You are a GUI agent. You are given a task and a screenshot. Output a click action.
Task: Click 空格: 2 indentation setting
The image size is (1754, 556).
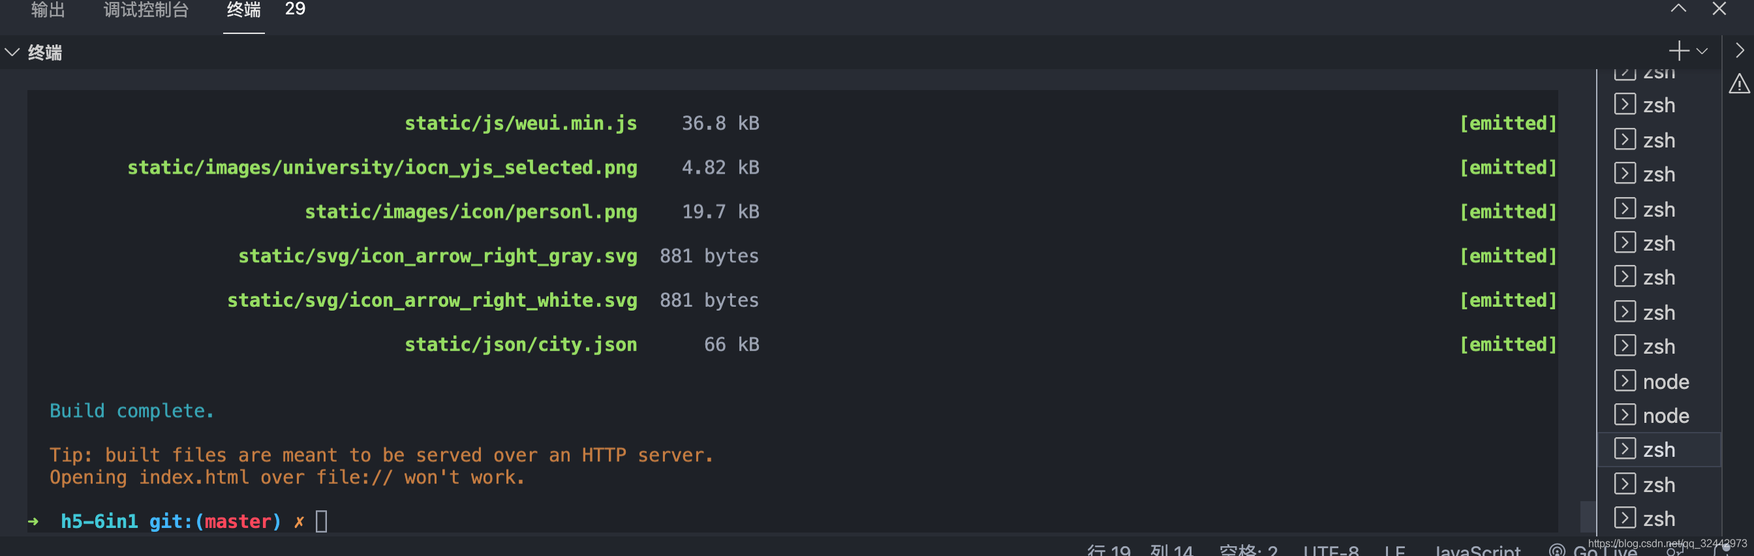(x=1248, y=550)
